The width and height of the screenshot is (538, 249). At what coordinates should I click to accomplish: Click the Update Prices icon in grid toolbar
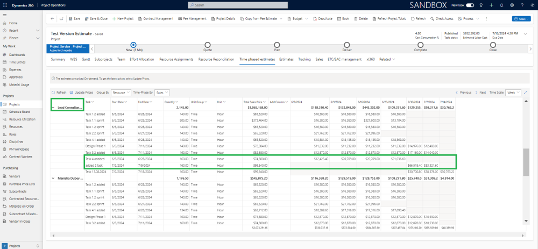tap(71, 93)
